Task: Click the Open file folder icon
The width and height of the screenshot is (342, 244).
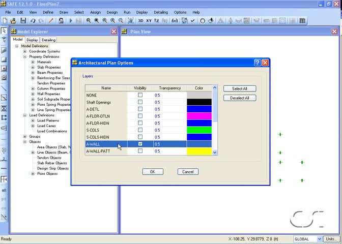Action: tap(14, 21)
